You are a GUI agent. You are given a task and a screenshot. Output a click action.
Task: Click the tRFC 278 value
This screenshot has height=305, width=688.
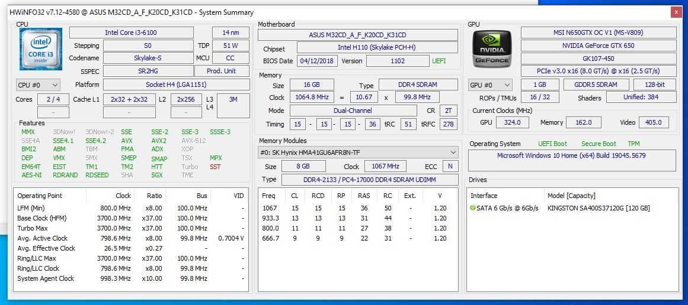(448, 124)
